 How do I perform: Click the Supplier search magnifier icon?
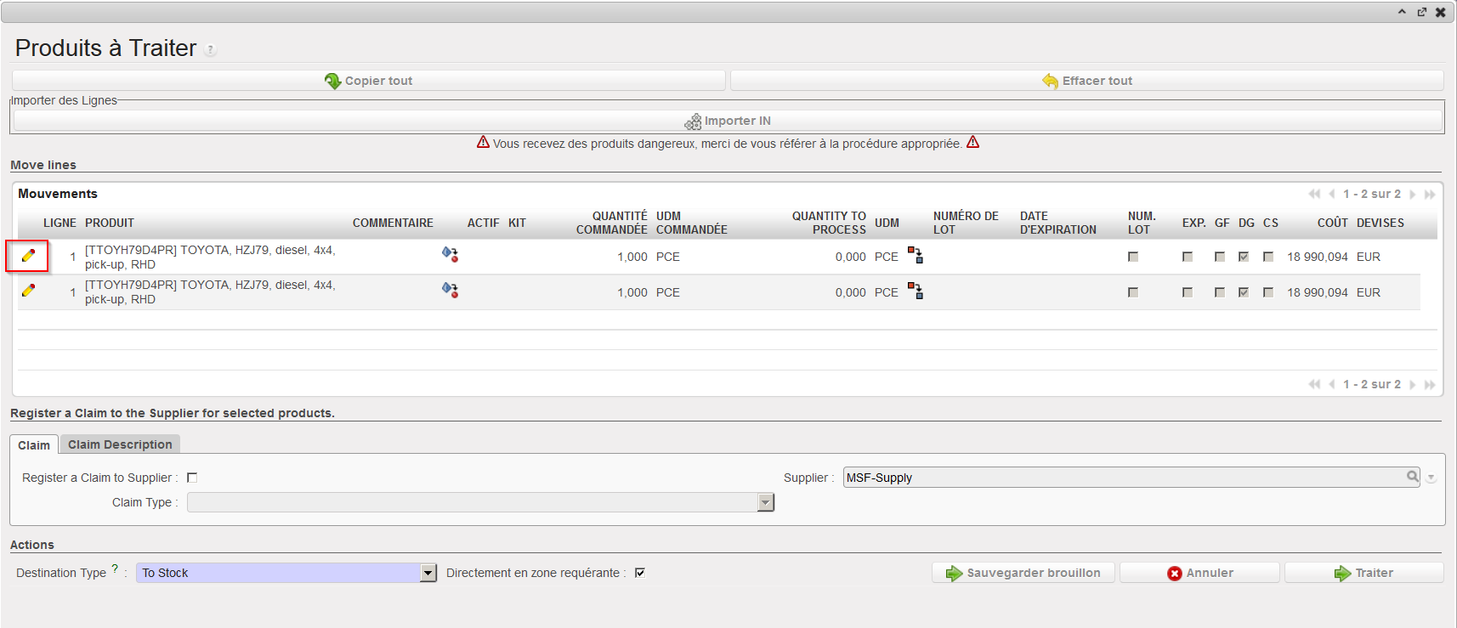coord(1412,477)
